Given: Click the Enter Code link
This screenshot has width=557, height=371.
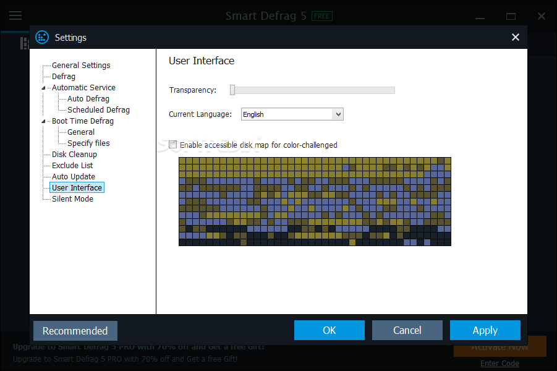Looking at the screenshot, I should click(x=500, y=363).
